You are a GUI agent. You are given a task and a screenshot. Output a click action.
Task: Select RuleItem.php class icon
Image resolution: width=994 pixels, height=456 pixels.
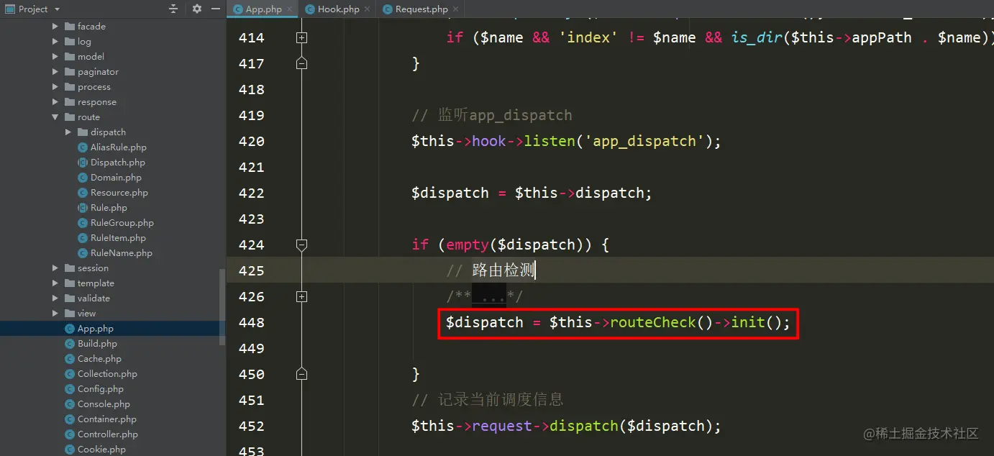(83, 238)
